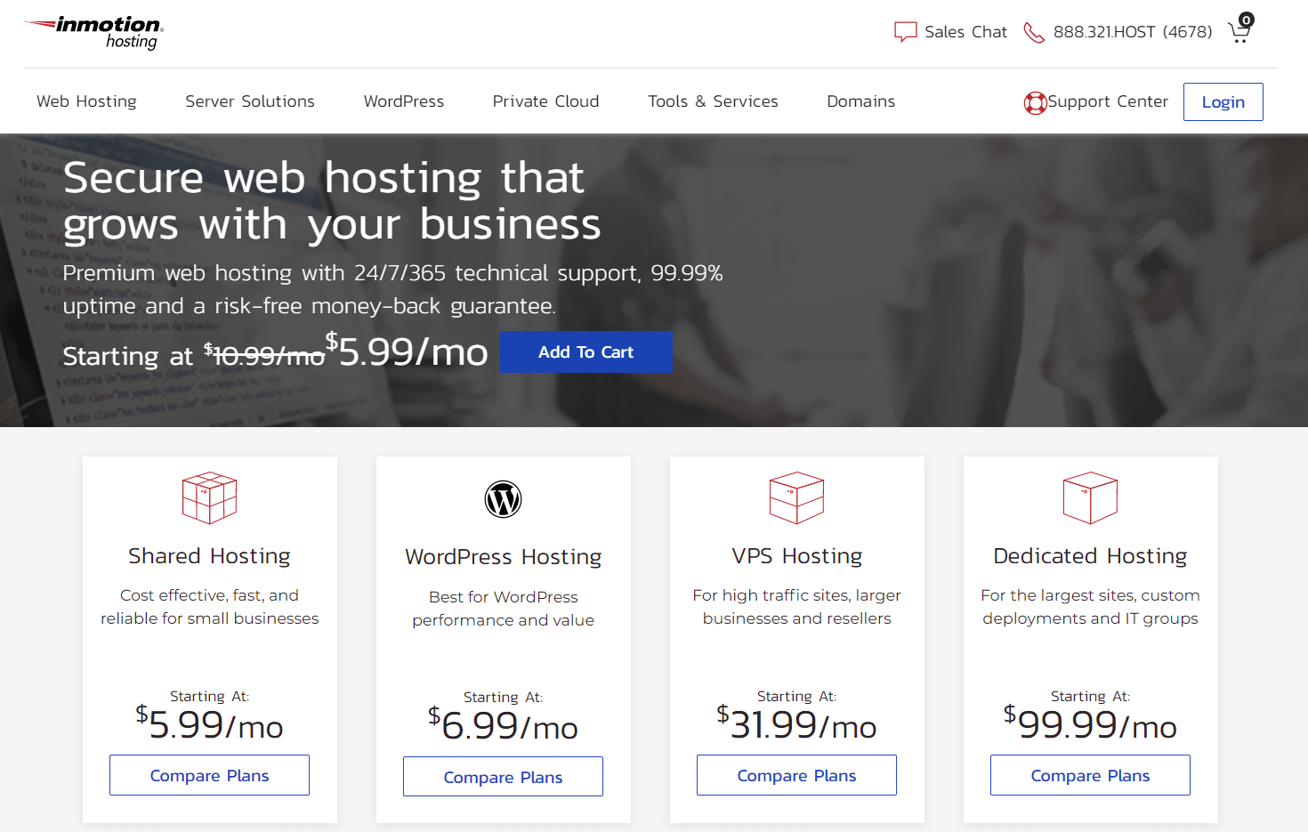Click the Sales Chat link text

[x=965, y=32]
